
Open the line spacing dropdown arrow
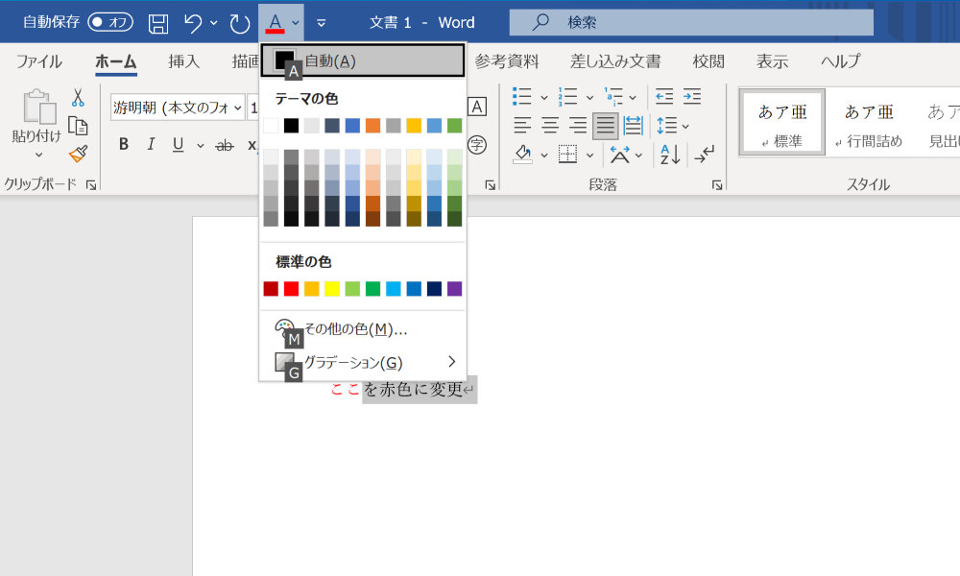tap(685, 126)
